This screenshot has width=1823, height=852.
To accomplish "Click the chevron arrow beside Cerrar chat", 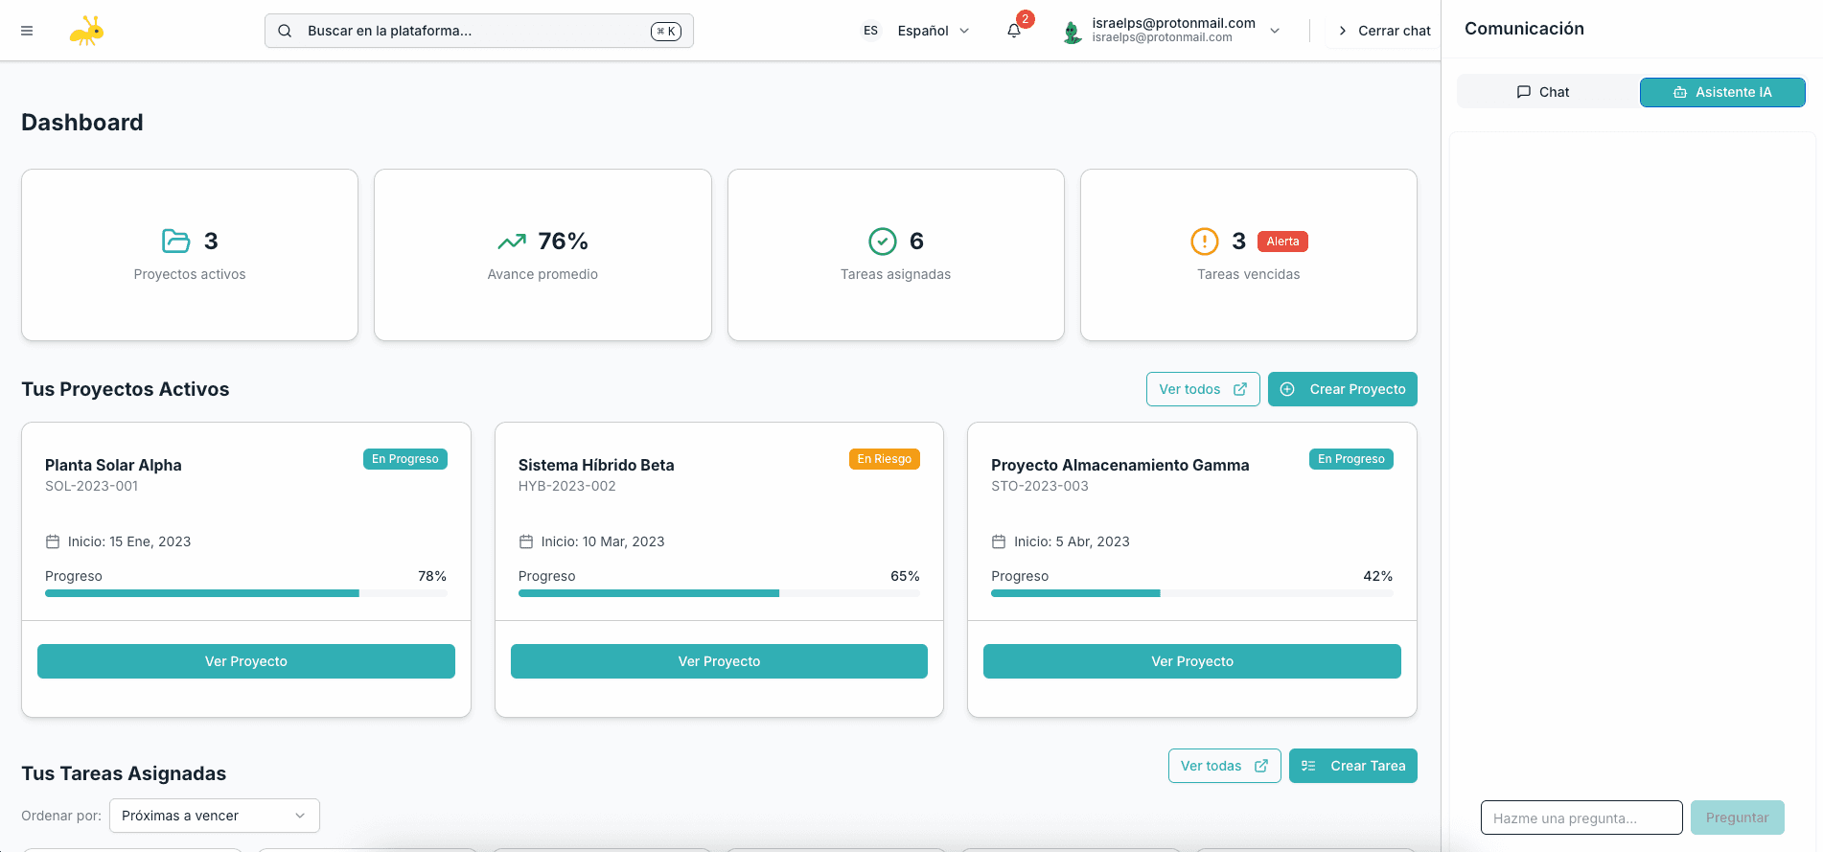I will tap(1343, 31).
